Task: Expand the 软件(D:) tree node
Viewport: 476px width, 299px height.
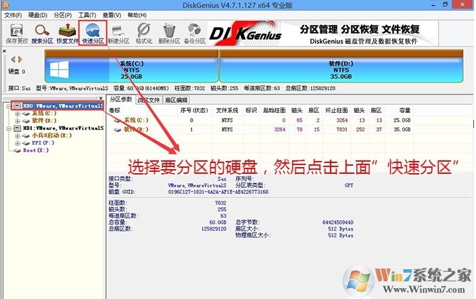Action: [x=18, y=121]
